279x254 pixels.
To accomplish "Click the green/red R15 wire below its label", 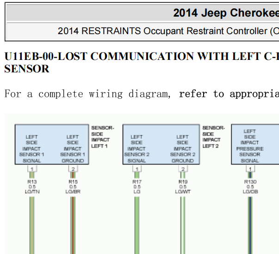I will pyautogui.click(x=73, y=225).
